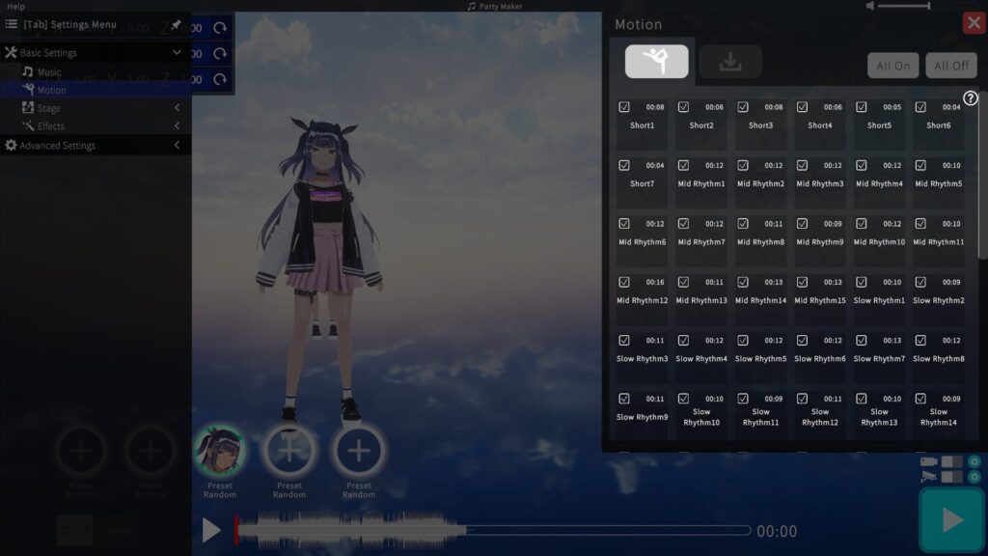
Task: Click the All Off button
Action: coord(951,66)
